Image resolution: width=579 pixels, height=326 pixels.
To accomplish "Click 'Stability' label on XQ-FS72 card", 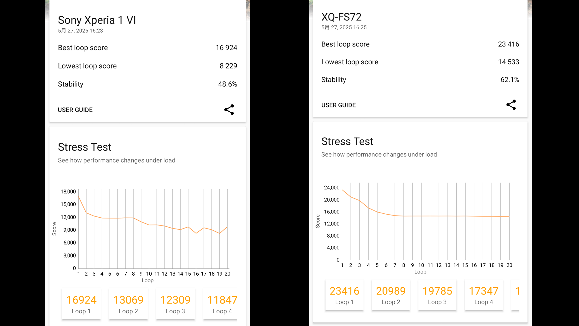I will point(334,80).
